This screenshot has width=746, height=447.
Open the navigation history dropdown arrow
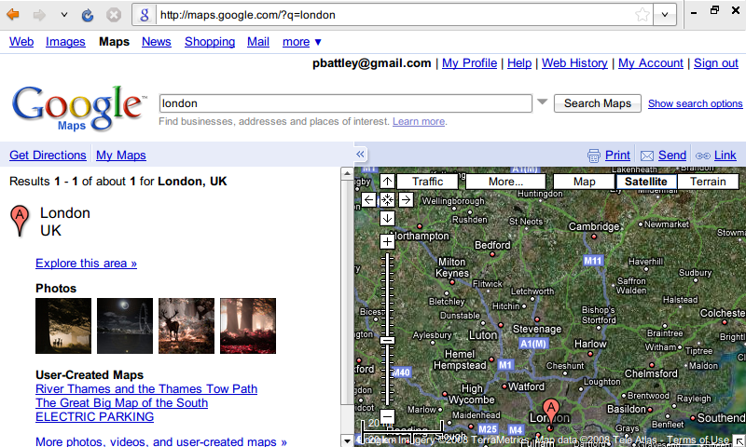click(x=64, y=15)
